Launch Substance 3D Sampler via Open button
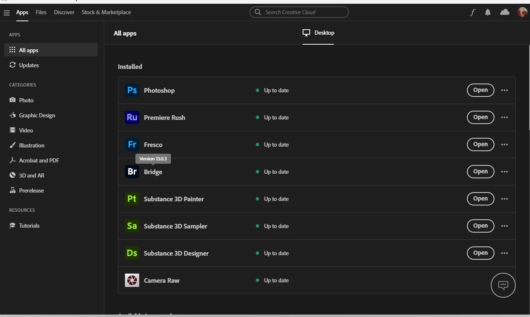530x317 pixels. (x=480, y=226)
